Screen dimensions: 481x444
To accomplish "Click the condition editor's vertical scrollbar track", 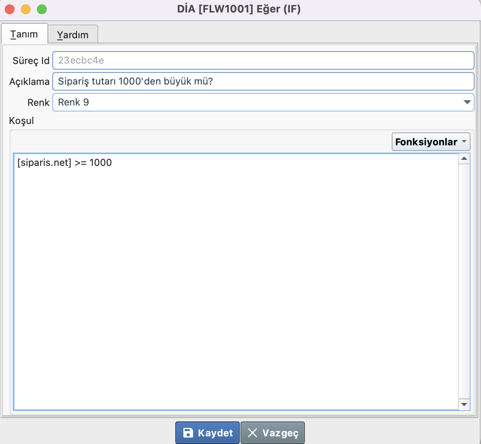I will tap(464, 282).
